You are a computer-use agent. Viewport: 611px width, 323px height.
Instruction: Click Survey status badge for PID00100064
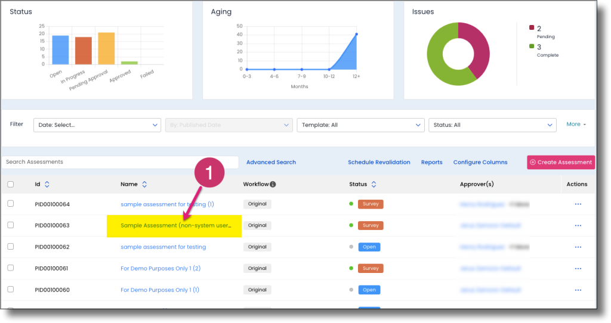point(371,204)
